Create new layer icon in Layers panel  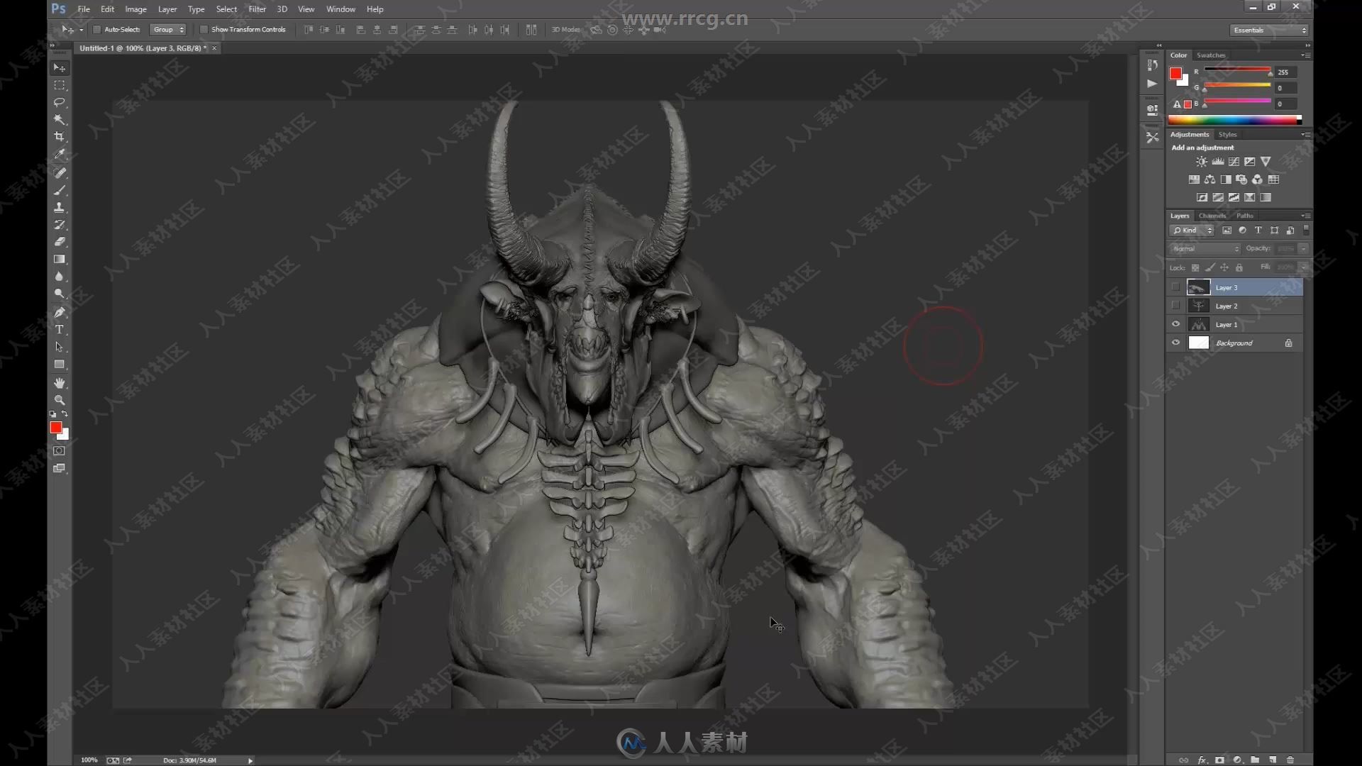coord(1273,760)
